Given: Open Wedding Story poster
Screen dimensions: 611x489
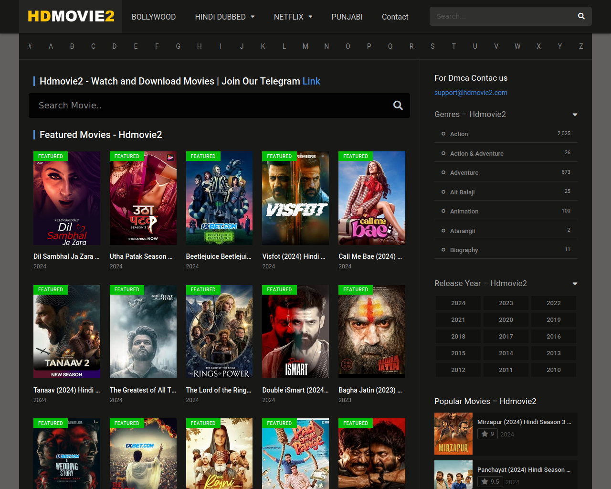Looking at the screenshot, I should pyautogui.click(x=67, y=454).
